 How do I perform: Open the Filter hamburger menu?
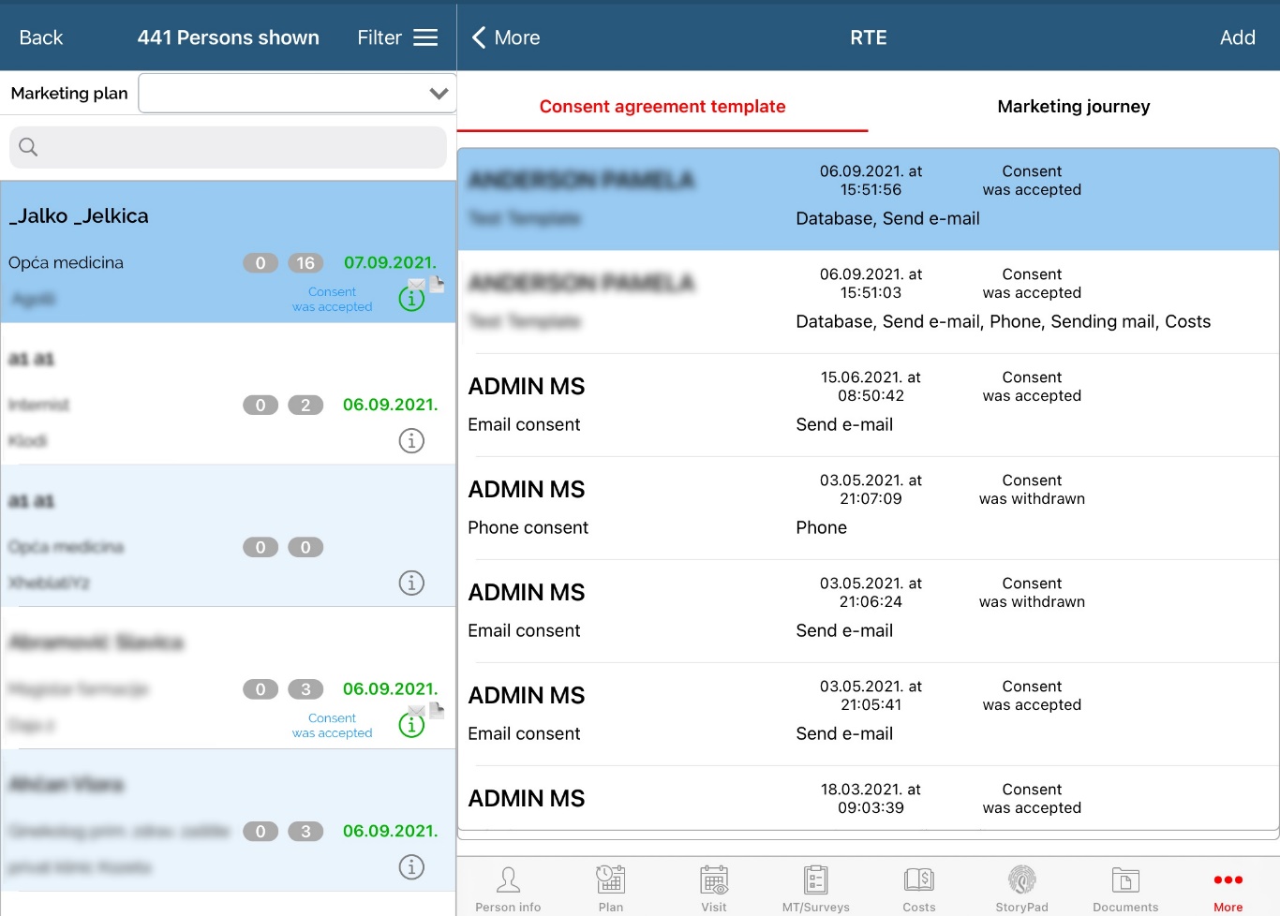(425, 37)
